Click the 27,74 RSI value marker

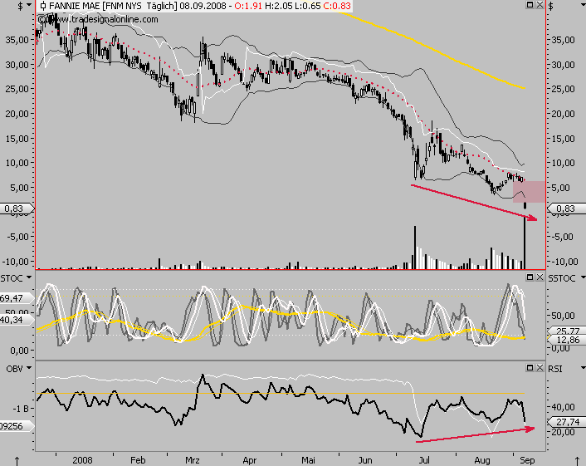pyautogui.click(x=566, y=422)
